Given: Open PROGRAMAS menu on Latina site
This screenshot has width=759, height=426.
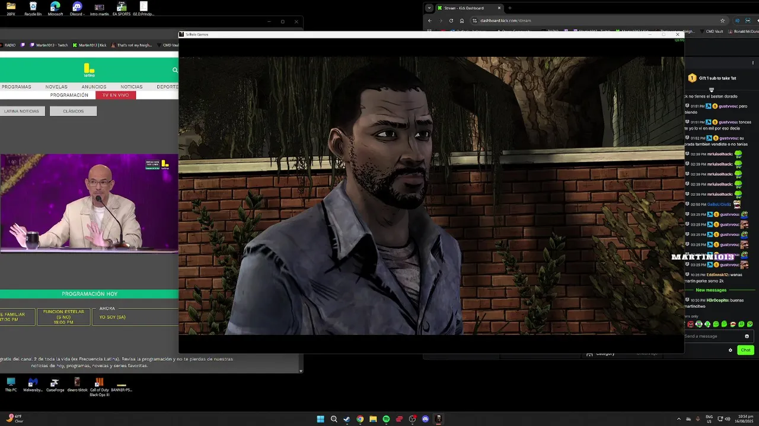Looking at the screenshot, I should (17, 86).
